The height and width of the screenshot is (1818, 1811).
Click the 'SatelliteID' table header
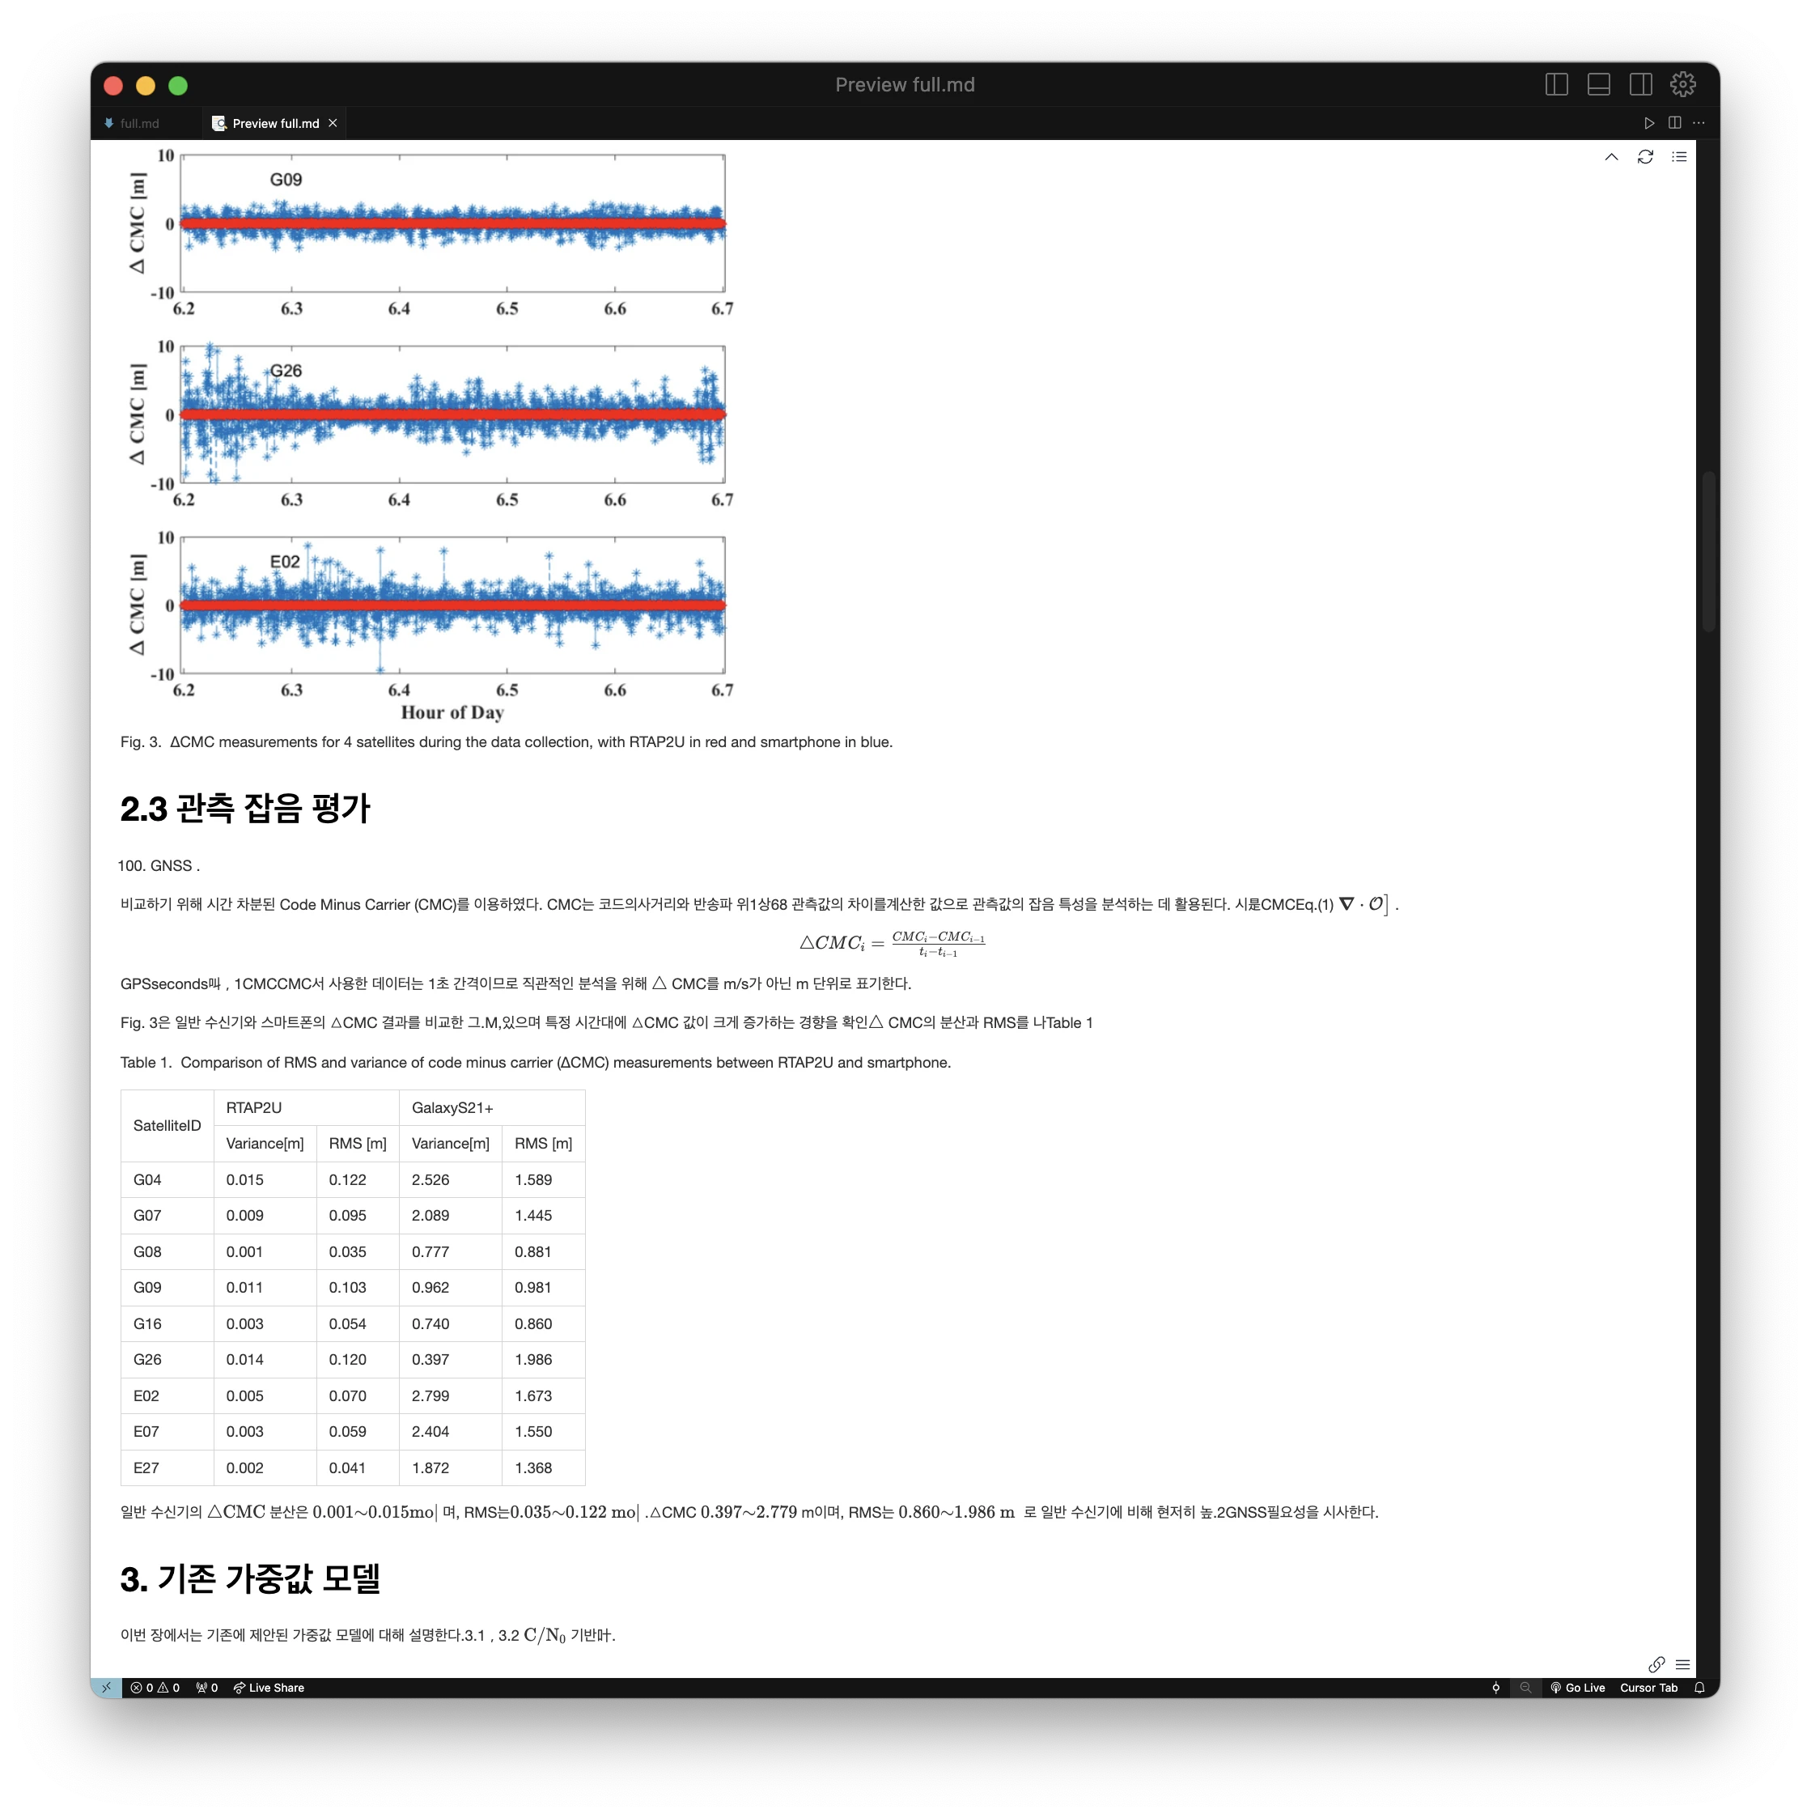167,1125
